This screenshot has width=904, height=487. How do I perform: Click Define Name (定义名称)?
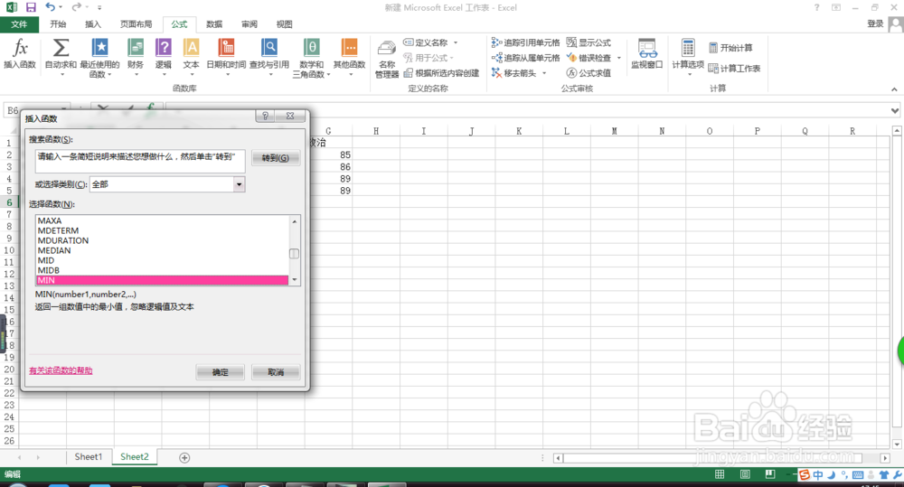(x=426, y=42)
